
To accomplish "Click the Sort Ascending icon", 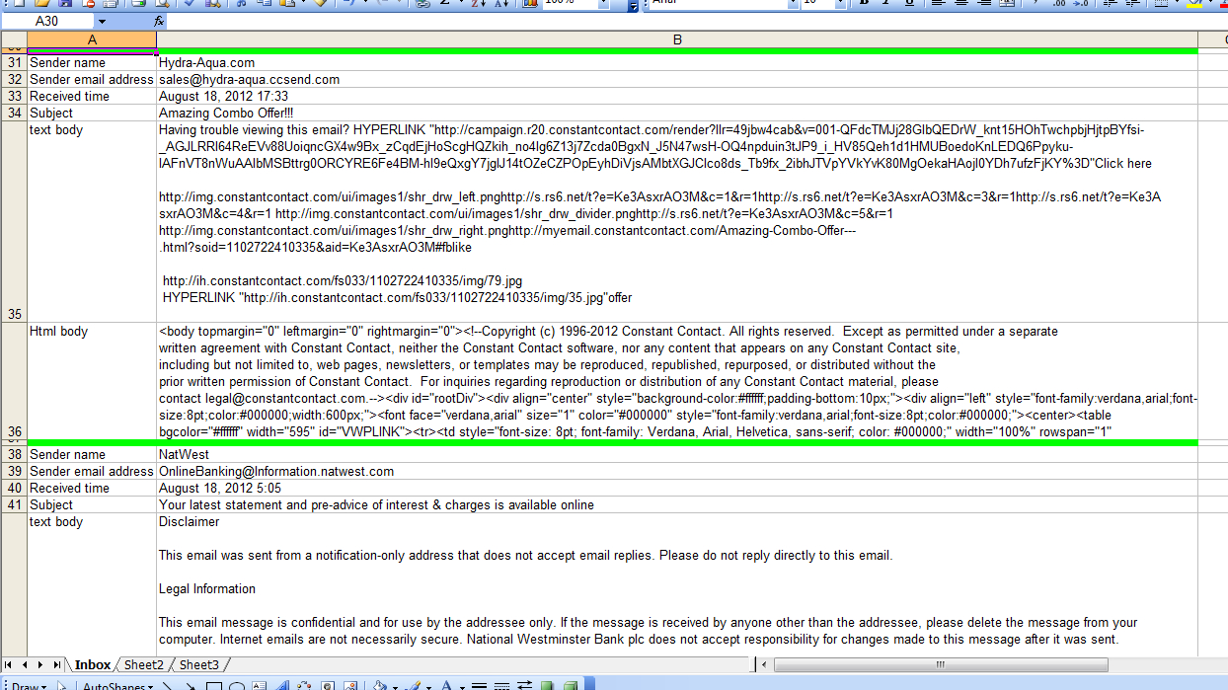I will (477, 5).
